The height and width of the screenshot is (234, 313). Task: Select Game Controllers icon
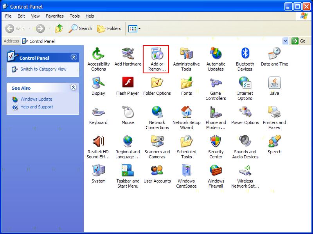click(216, 89)
